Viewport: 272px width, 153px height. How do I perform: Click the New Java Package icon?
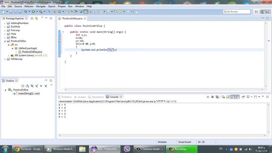click(55, 11)
